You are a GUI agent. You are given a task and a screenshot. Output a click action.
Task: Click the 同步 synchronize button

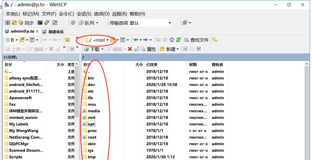coord(26,23)
